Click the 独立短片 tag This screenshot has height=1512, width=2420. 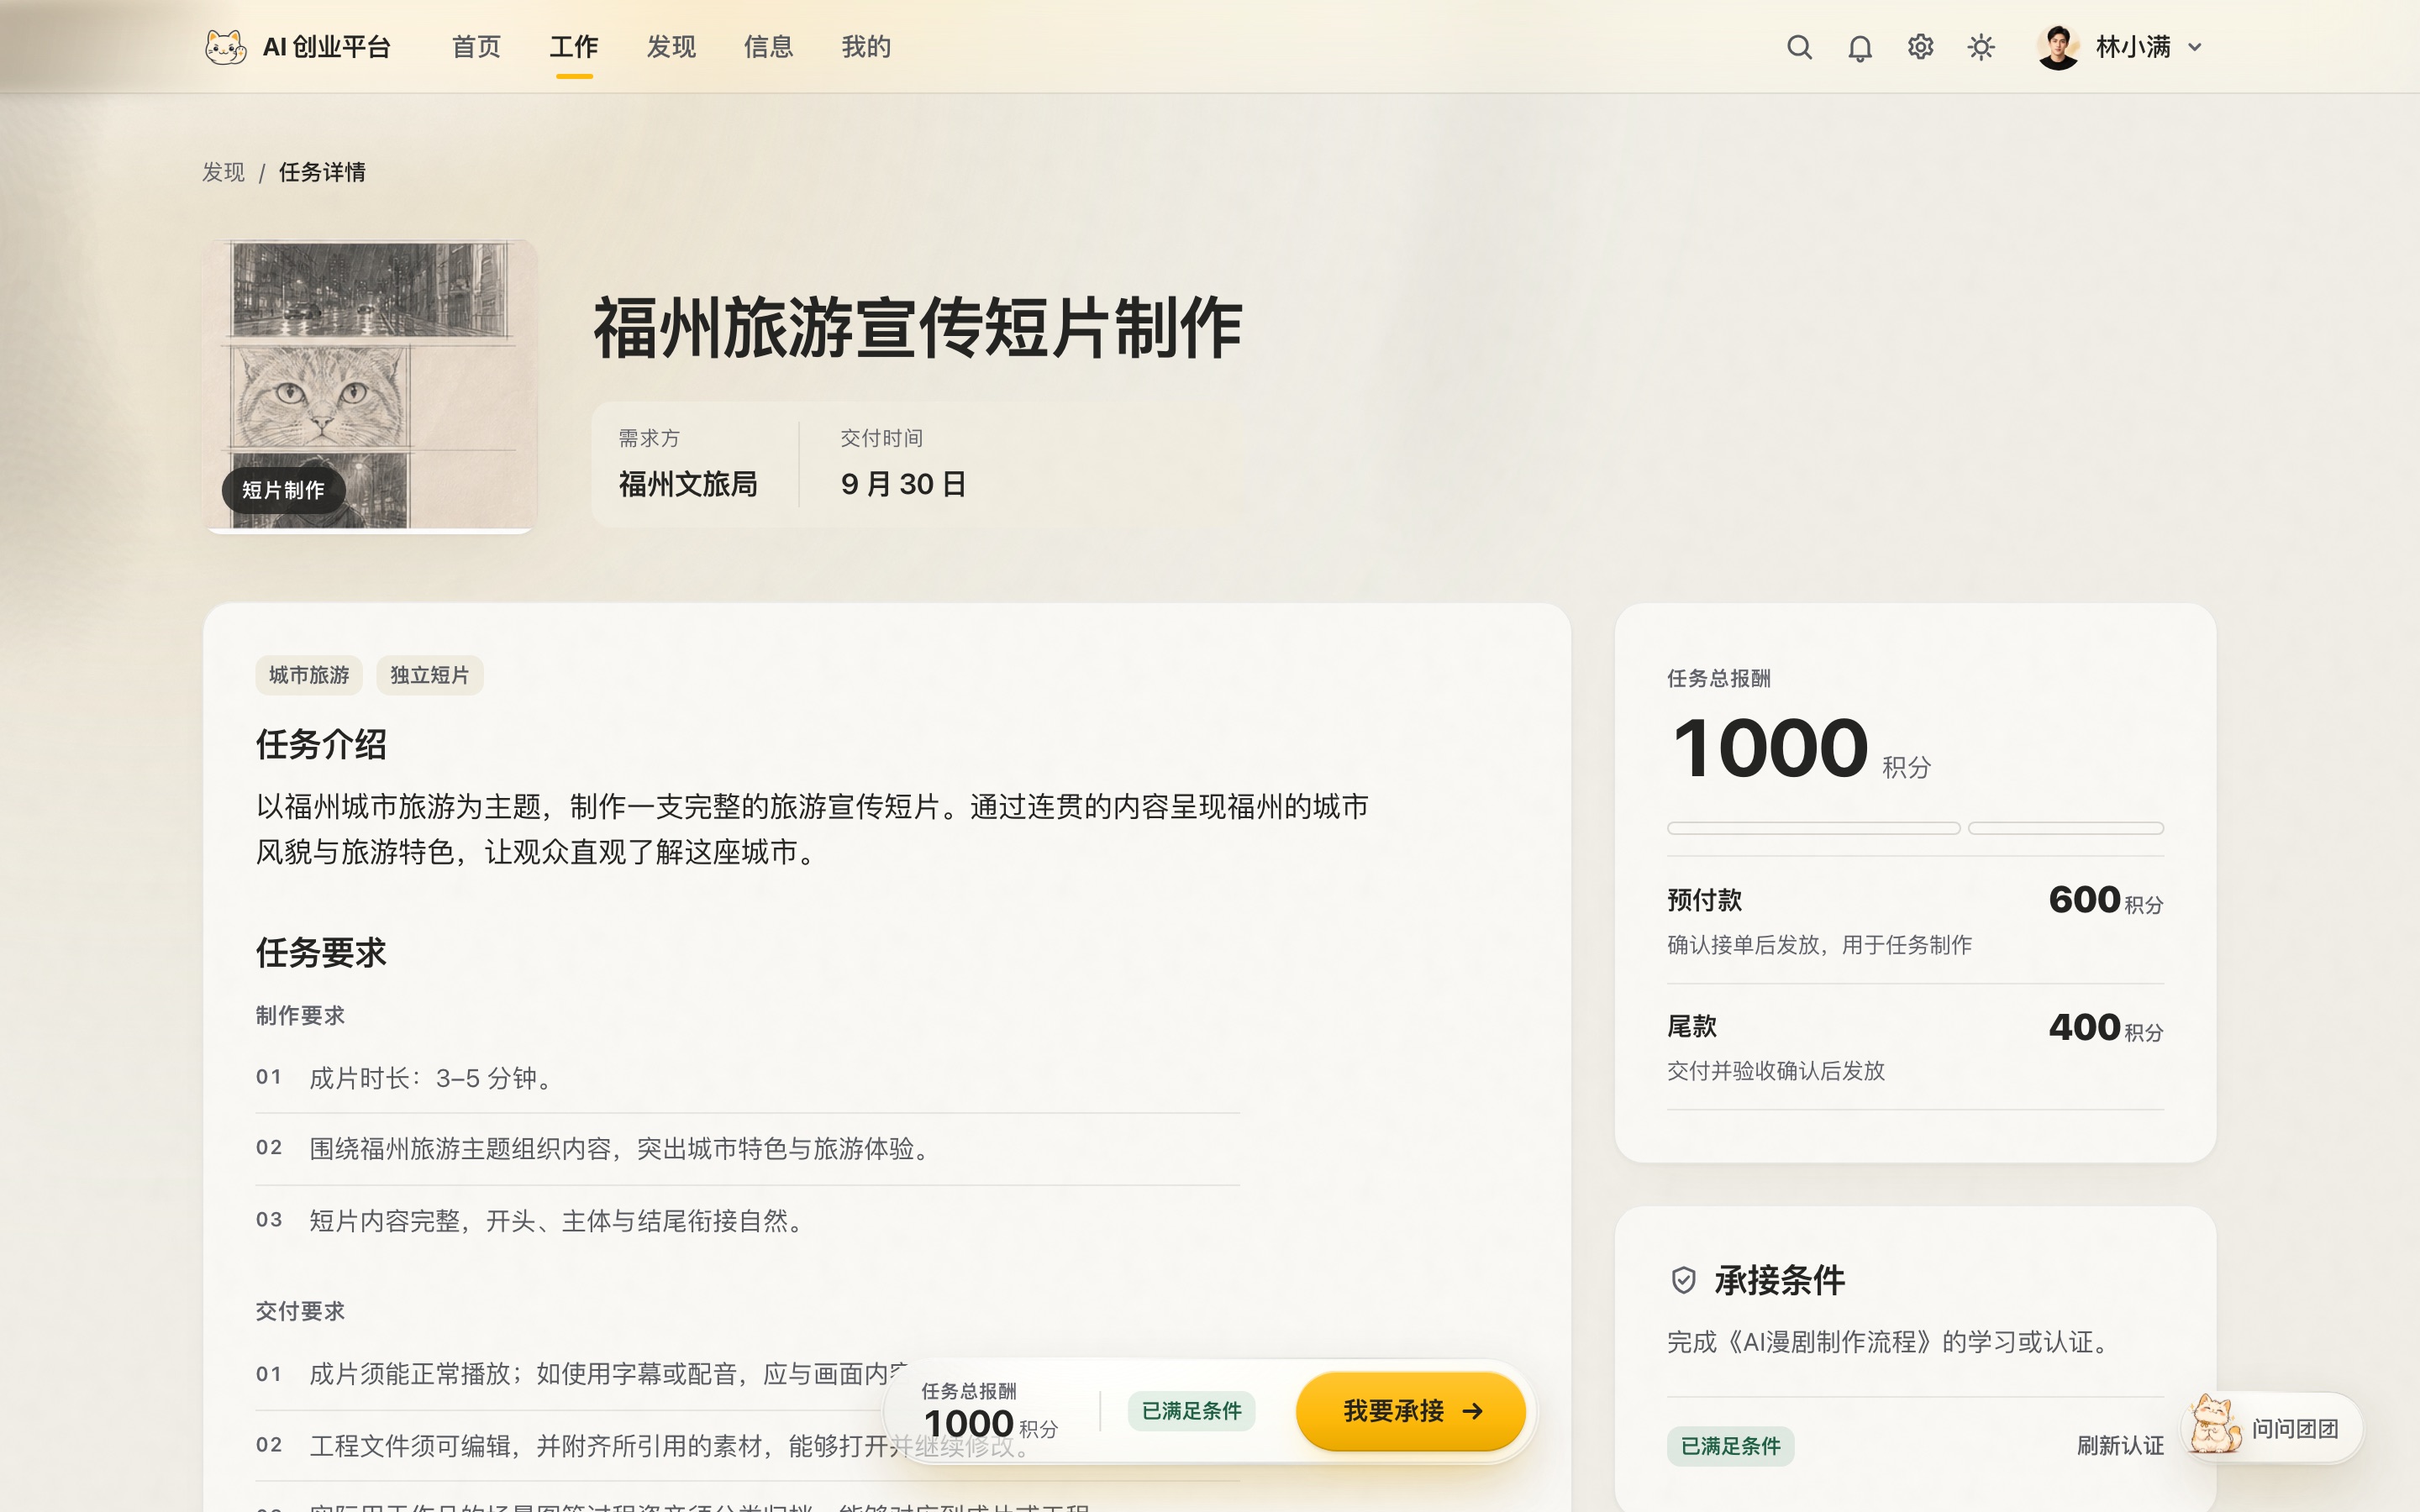tap(430, 675)
